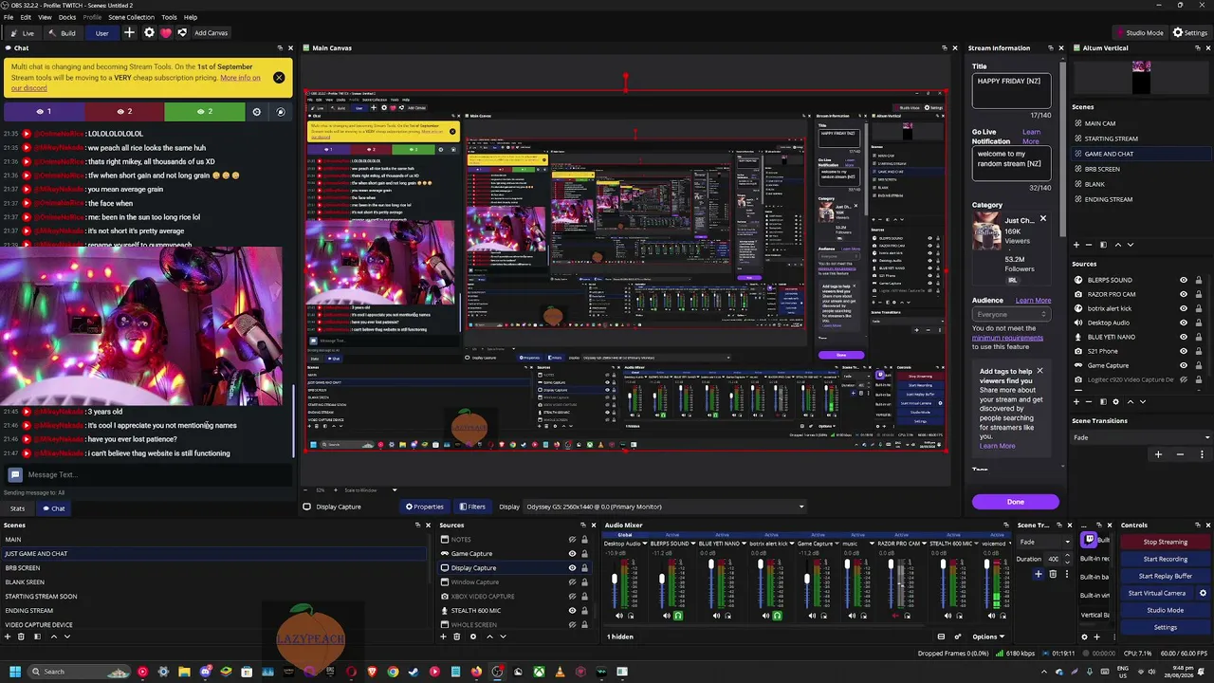
Task: Unmute the RAZOR PRO CAM channel
Action: click(895, 615)
